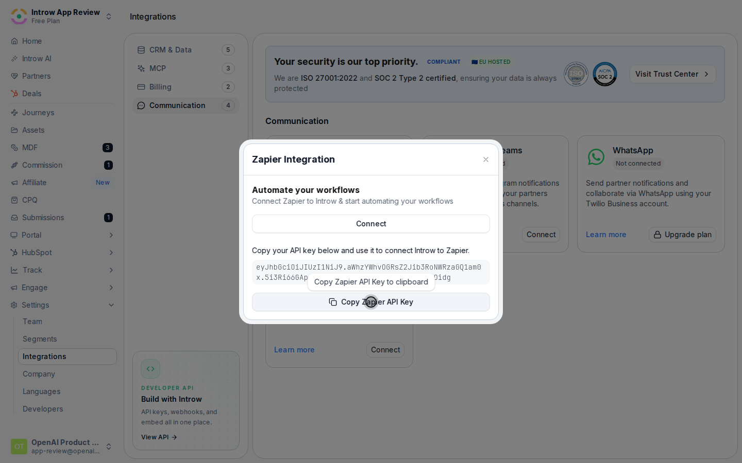Click the green user avatar
The width and height of the screenshot is (742, 463).
pyautogui.click(x=19, y=447)
